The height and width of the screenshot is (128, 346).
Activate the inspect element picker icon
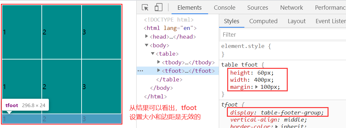pos(145,7)
